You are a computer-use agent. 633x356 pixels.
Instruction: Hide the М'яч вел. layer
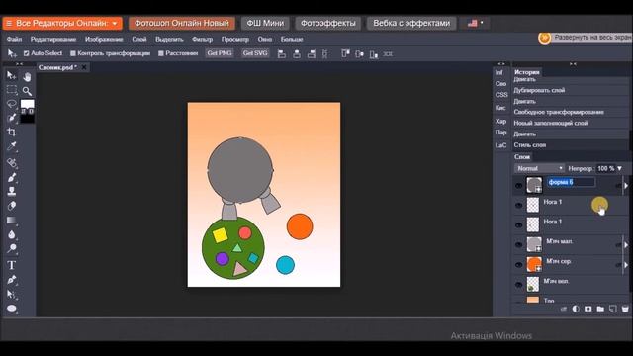(x=518, y=285)
